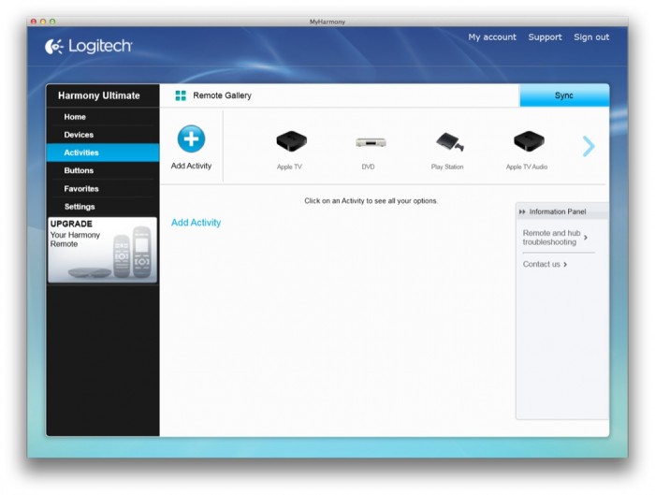655x495 pixels.
Task: Click the Contact us chevron arrow
Action: (565, 265)
